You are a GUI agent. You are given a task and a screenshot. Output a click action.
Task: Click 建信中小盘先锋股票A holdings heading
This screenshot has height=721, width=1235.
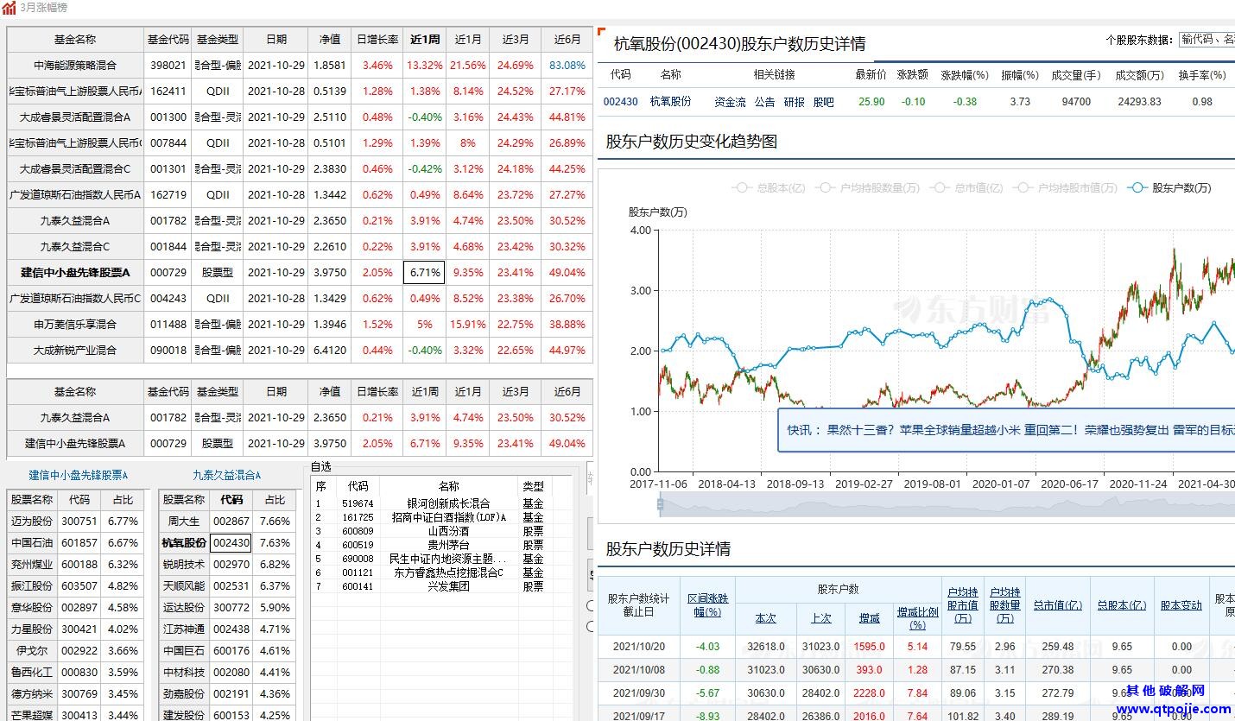78,475
